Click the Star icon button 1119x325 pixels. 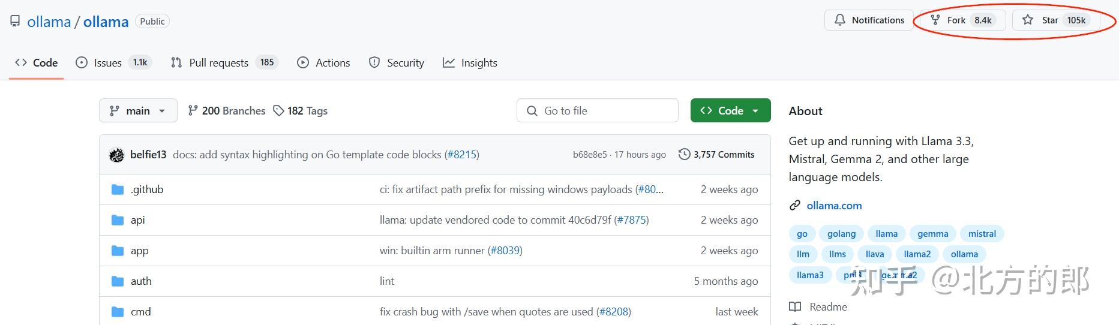[1028, 20]
